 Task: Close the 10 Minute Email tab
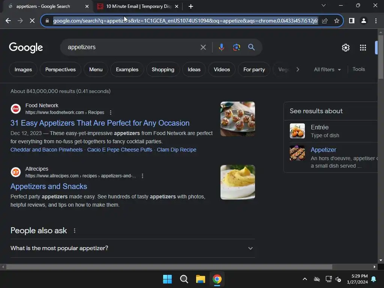click(x=177, y=6)
